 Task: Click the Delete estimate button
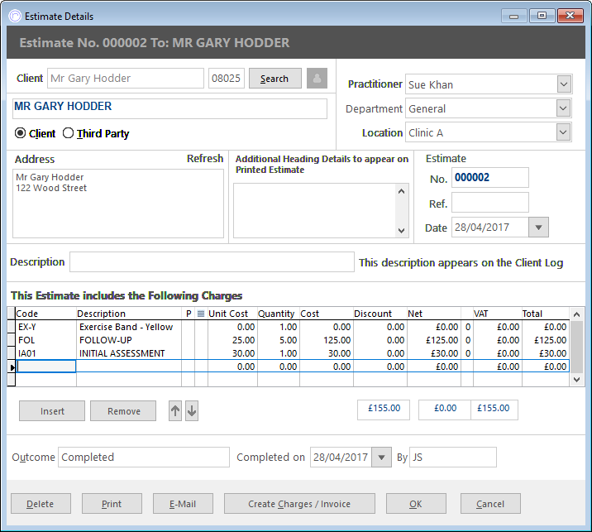41,503
